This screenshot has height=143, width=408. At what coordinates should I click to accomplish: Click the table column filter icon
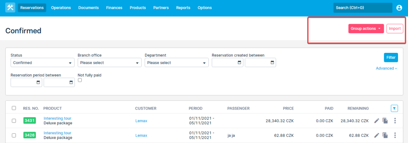(x=394, y=108)
